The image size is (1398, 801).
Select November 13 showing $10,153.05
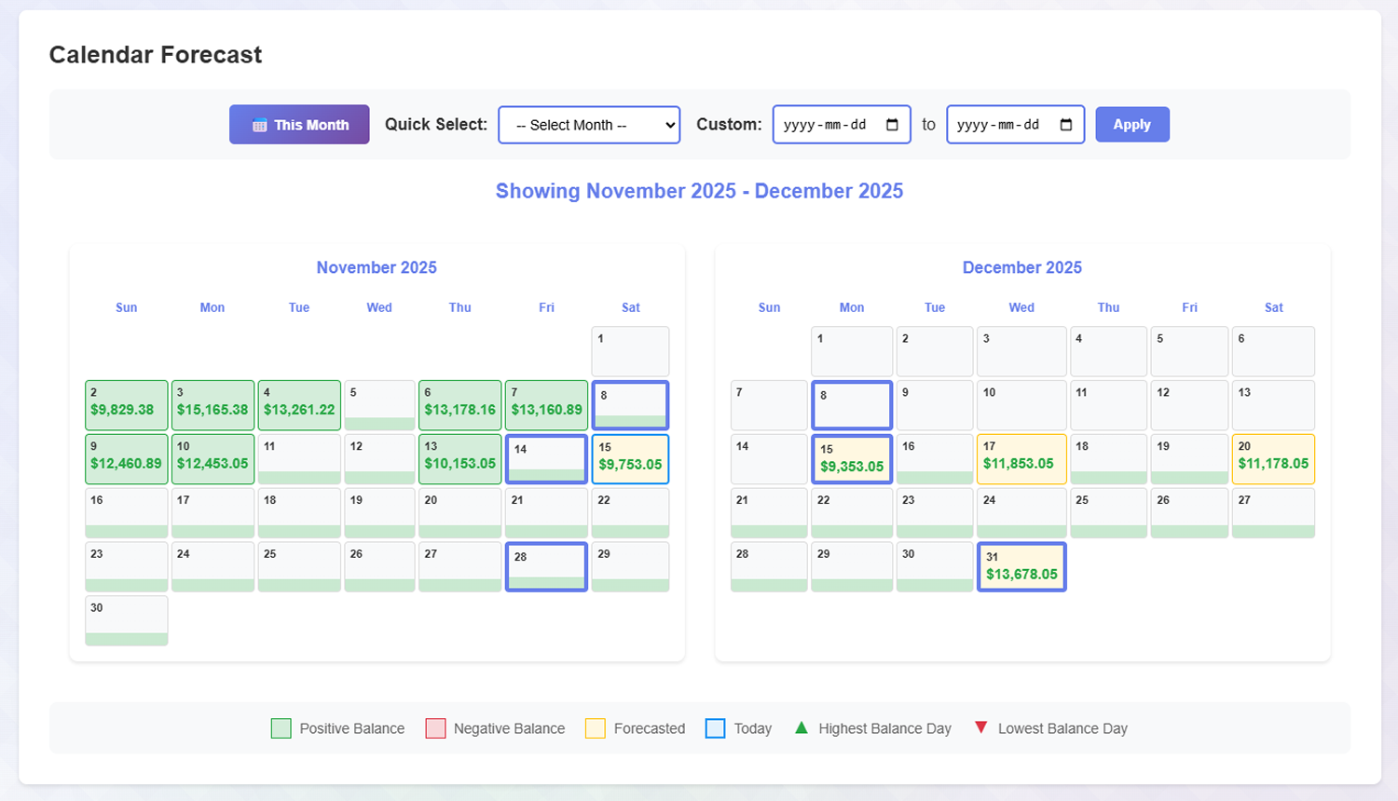pos(459,459)
